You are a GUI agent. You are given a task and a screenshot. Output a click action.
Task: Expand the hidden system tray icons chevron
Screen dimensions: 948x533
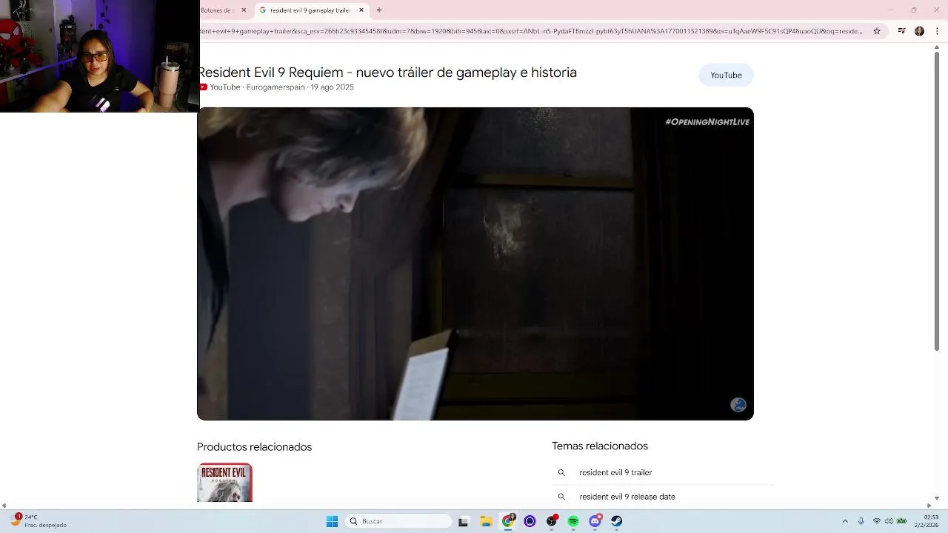(x=845, y=521)
